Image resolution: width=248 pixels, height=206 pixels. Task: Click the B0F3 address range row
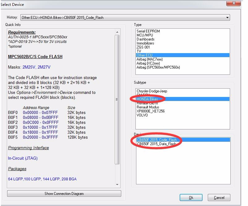coord(47,127)
